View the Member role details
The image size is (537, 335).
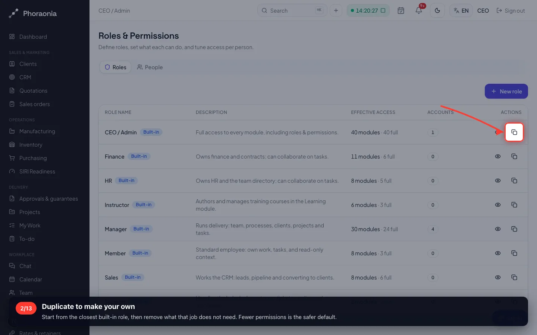[498, 253]
